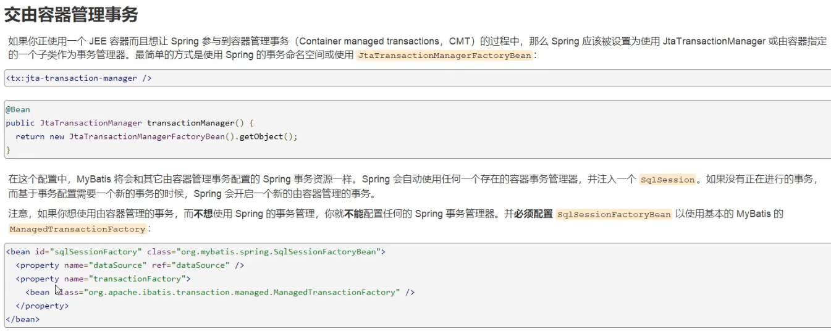831x334 pixels.
Task: Click the highlighted JtaTransactionManagerFactoryBean inline code
Action: coord(444,56)
